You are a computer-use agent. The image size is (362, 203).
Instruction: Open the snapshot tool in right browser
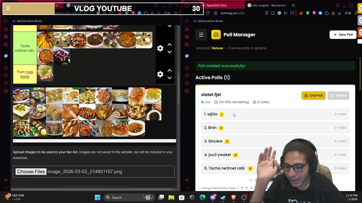pyautogui.click(x=273, y=13)
